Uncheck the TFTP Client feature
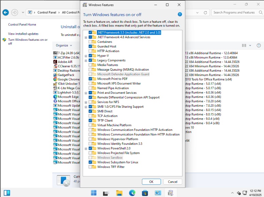 90,121
